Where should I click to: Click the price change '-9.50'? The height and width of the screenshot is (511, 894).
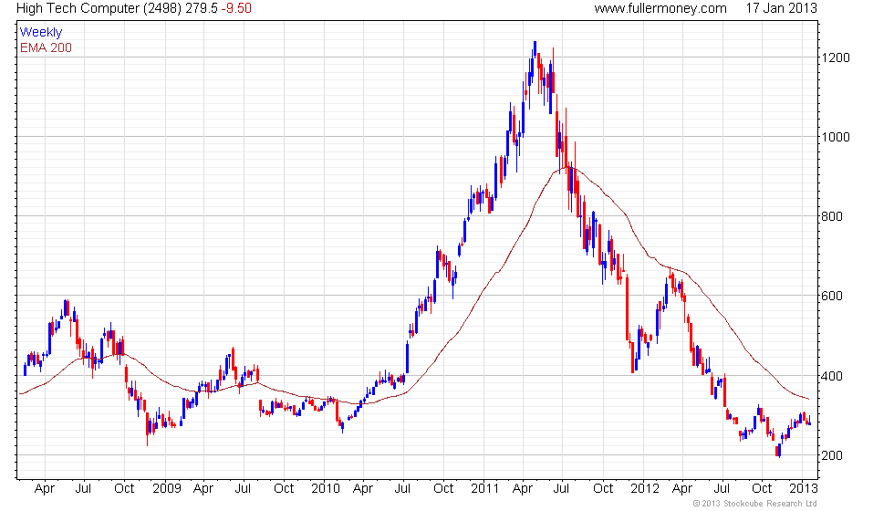click(x=236, y=8)
